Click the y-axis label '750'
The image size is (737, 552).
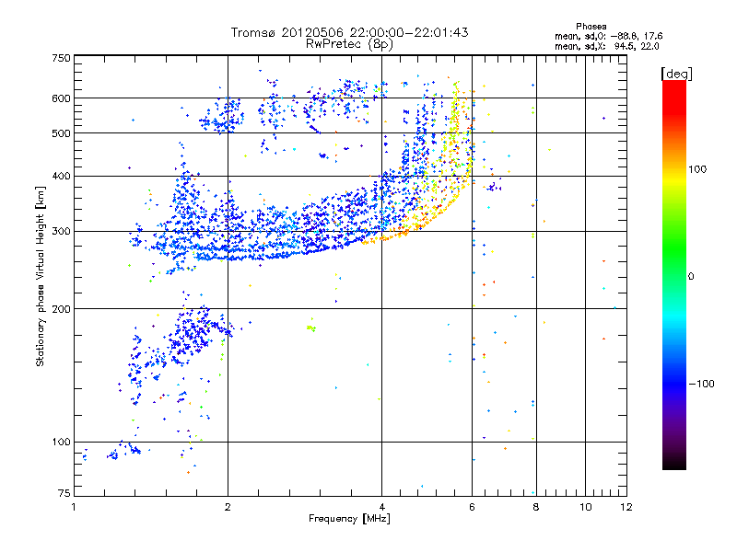click(x=61, y=58)
